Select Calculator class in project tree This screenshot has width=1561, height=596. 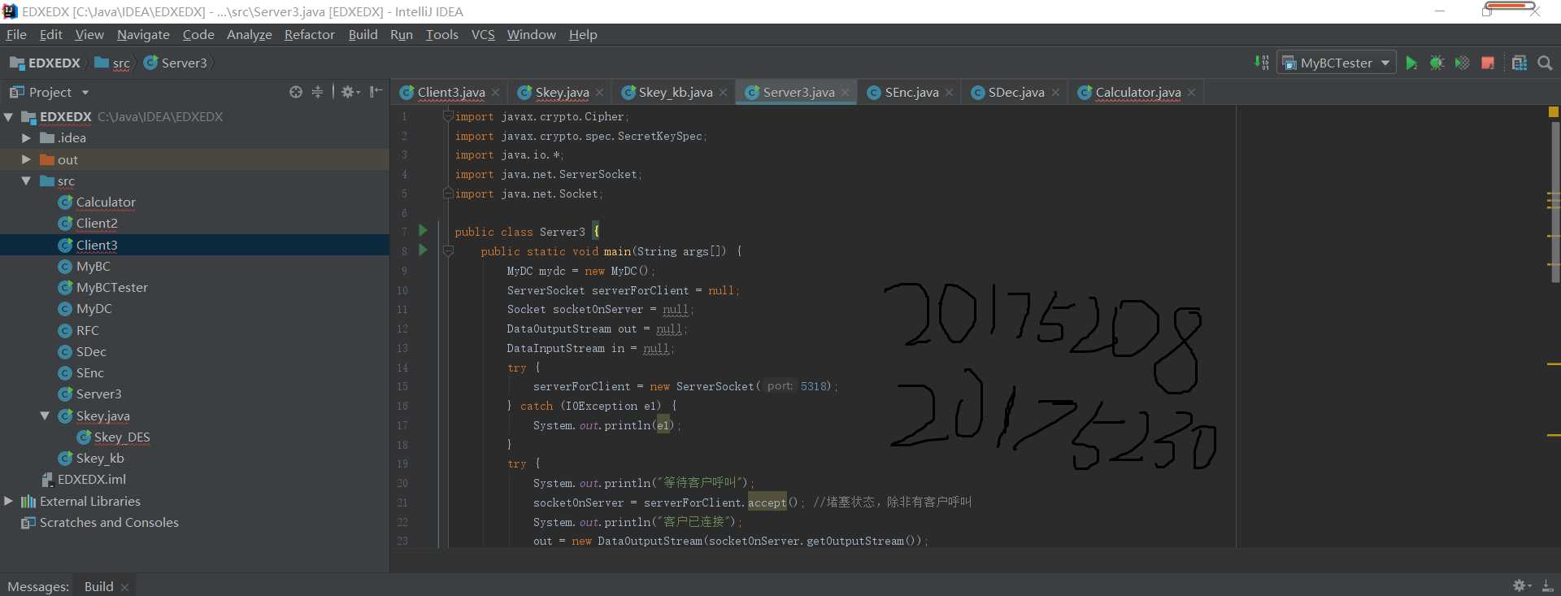point(106,202)
